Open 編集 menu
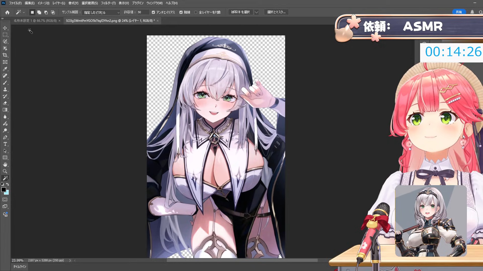Viewport: 483px width, 271px height. tap(30, 3)
